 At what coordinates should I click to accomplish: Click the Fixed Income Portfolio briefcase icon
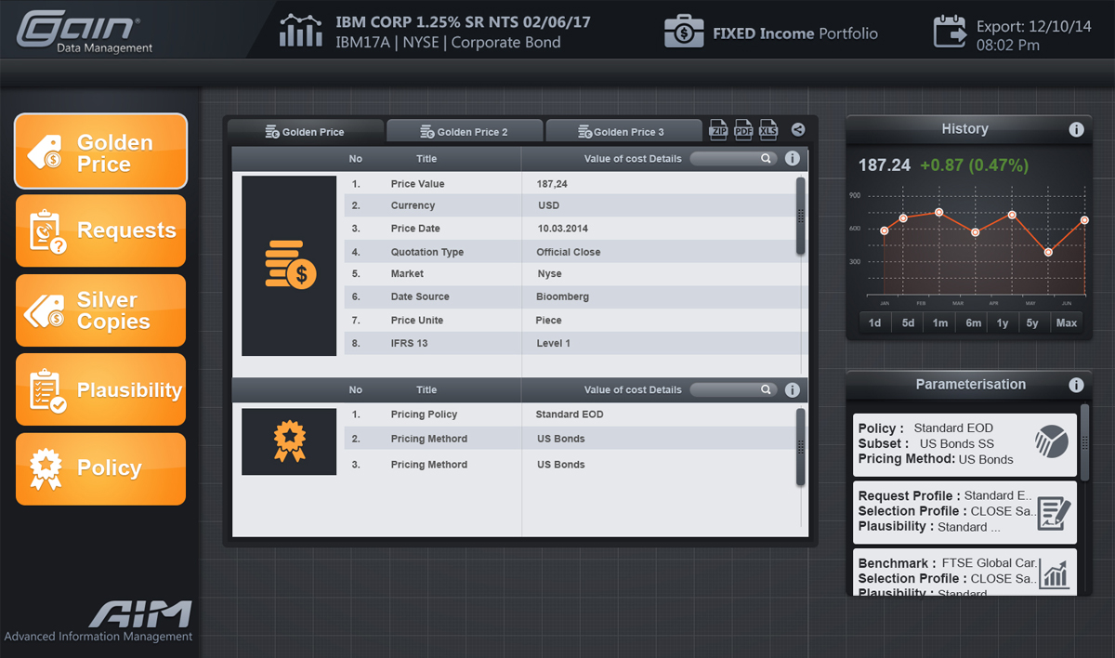click(684, 32)
